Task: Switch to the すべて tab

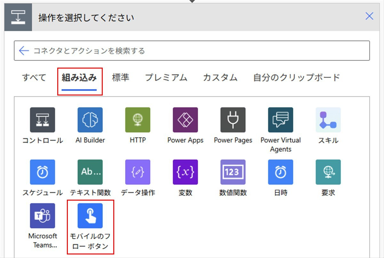Action: coord(34,78)
